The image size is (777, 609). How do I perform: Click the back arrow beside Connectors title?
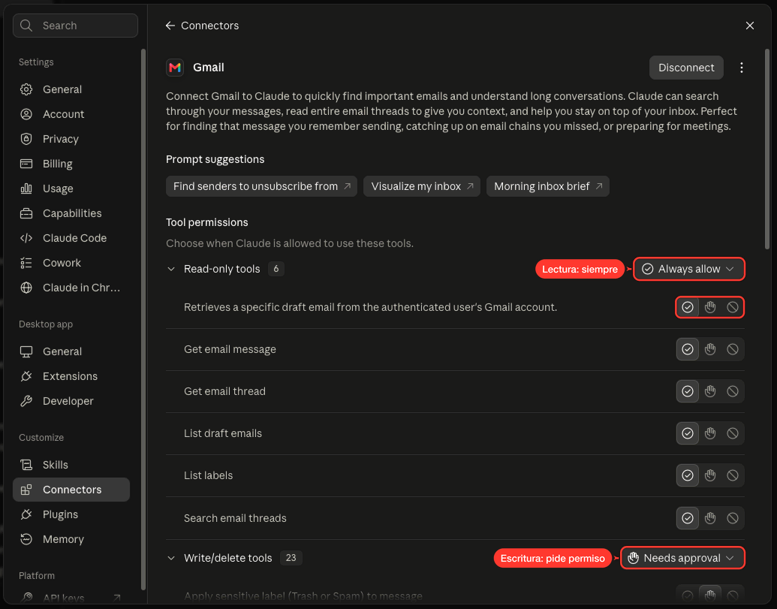[x=170, y=26]
